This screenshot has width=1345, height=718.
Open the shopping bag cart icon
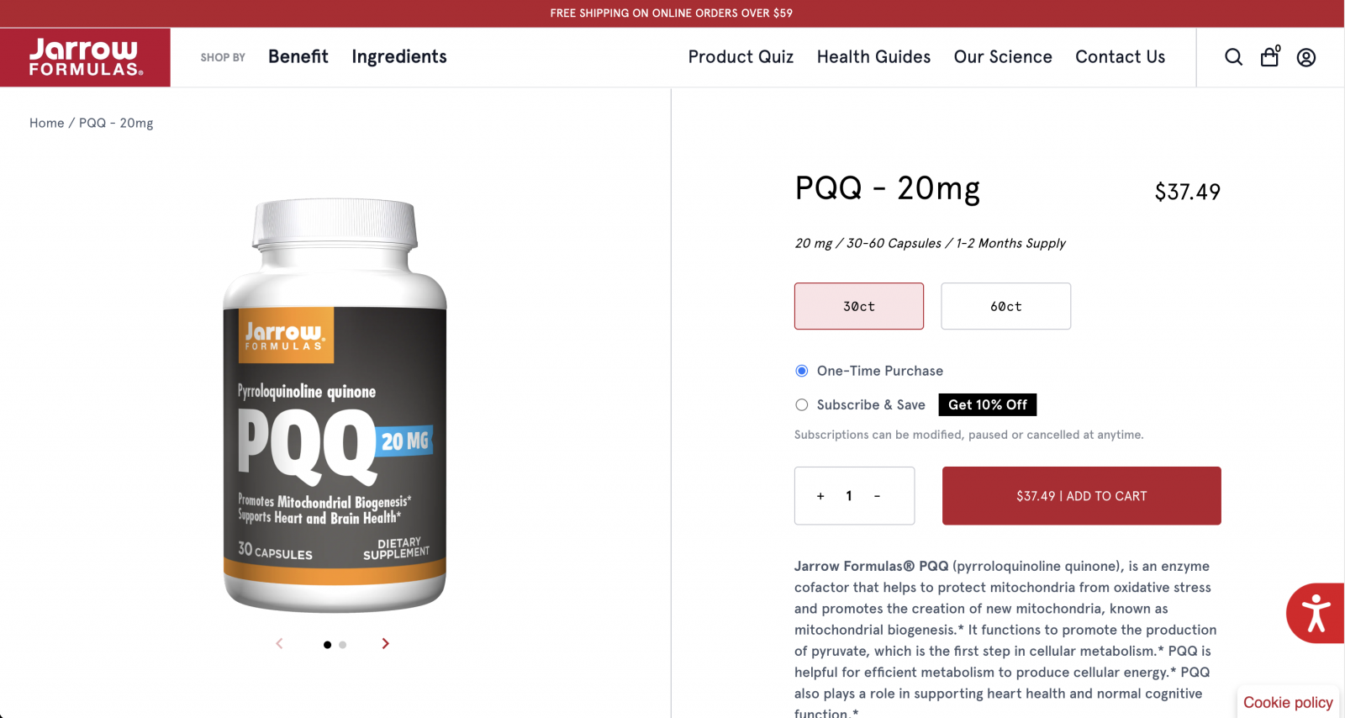coord(1270,56)
